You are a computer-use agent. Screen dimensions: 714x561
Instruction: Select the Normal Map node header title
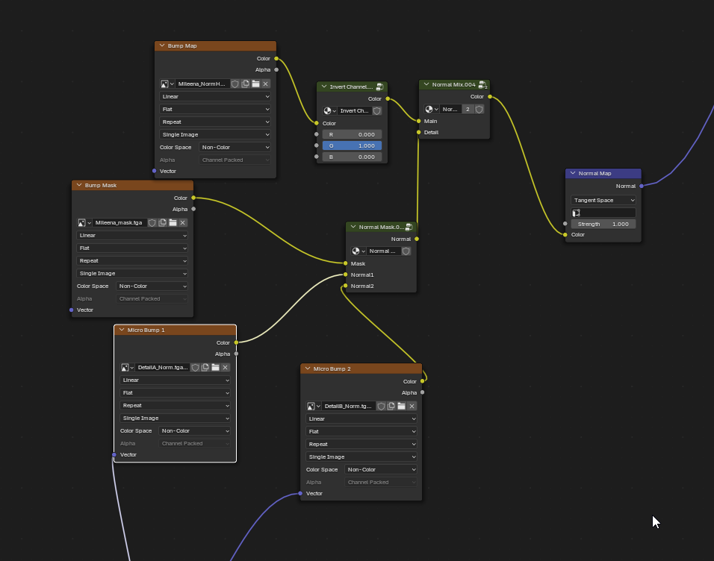point(595,173)
